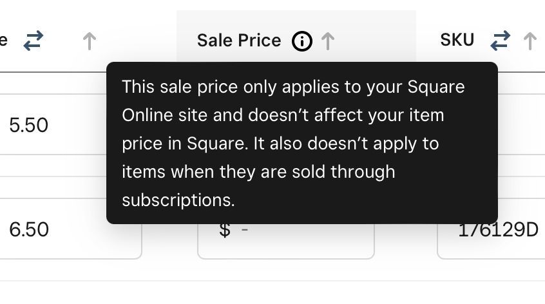Screen dimensions: 545x304
Task: Click the Sale Price info icon
Action: pyautogui.click(x=301, y=41)
